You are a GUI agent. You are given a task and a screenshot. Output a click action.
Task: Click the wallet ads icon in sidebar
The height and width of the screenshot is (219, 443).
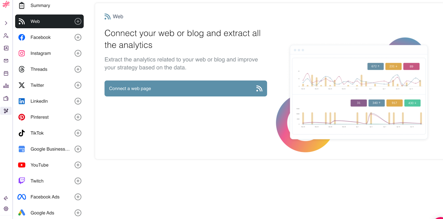coord(6,98)
